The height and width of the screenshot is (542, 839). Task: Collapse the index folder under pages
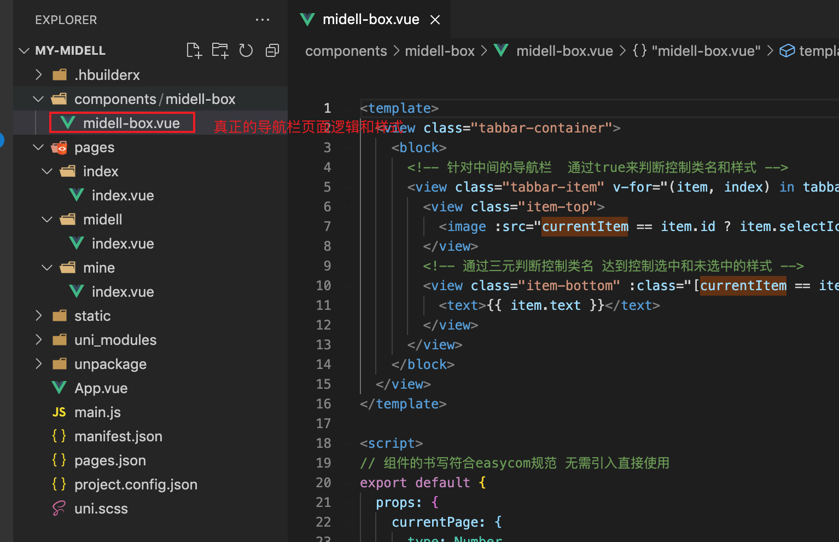pos(48,171)
